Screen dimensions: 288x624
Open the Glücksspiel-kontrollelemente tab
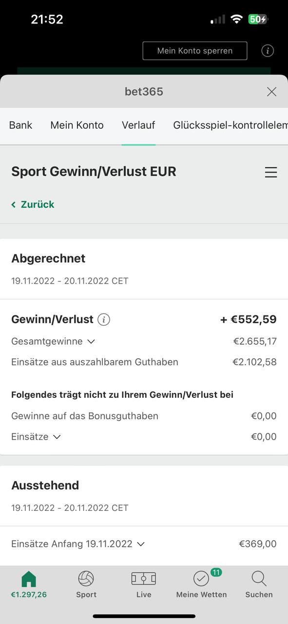pos(230,125)
